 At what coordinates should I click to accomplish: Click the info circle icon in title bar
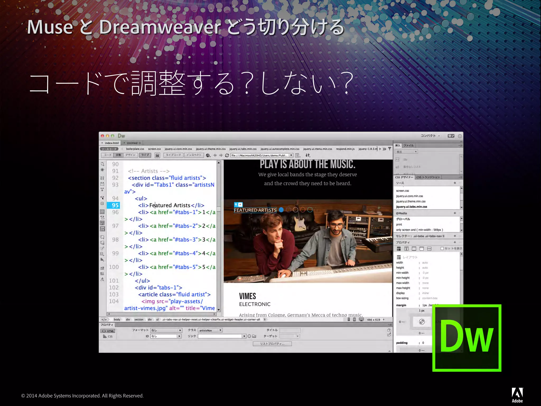coord(460,136)
